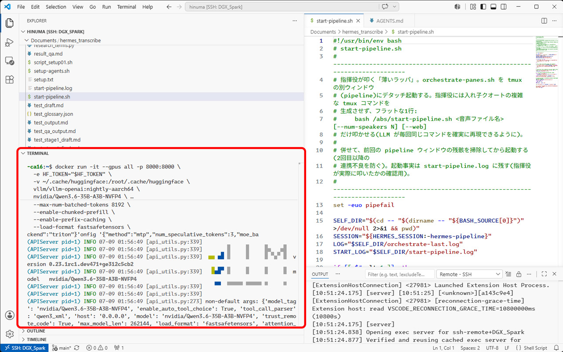This screenshot has height=352, width=563.
Task: Clear the Output panel
Action: click(508, 274)
